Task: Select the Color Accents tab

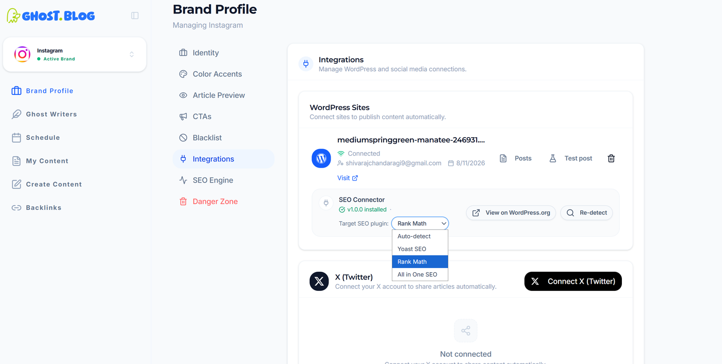Action: tap(223, 74)
